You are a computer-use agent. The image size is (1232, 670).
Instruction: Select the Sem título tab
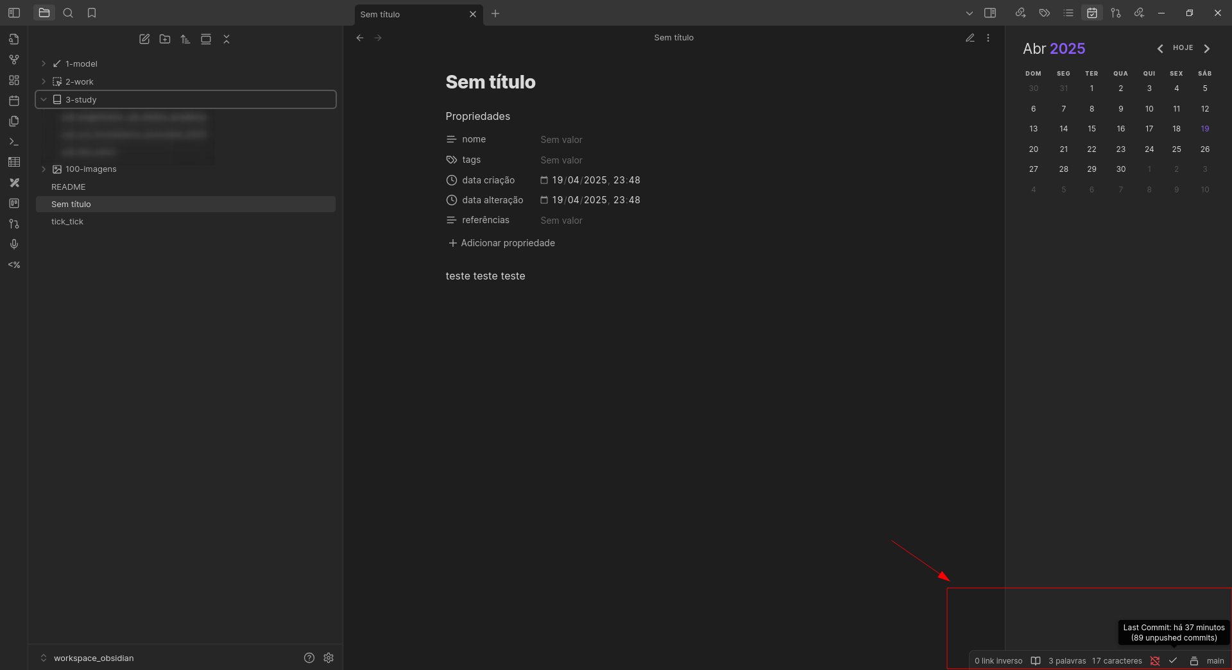(411, 14)
